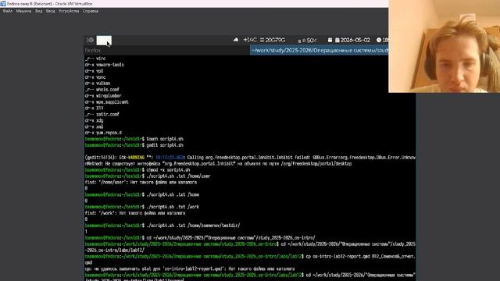Click the 'vmware-tools' listing entry
500x281 pixels.
pyautogui.click(x=109, y=65)
